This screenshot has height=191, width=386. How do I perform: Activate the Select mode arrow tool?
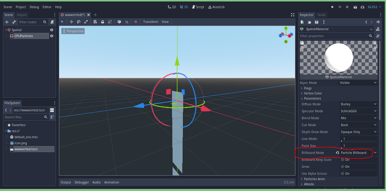click(62, 22)
